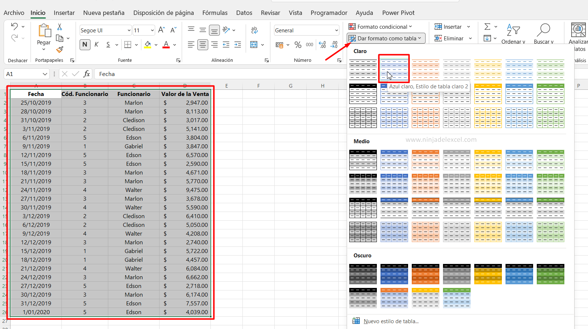Click the AutoSum sigma icon
Viewport: 588px width, 329px height.
point(487,27)
